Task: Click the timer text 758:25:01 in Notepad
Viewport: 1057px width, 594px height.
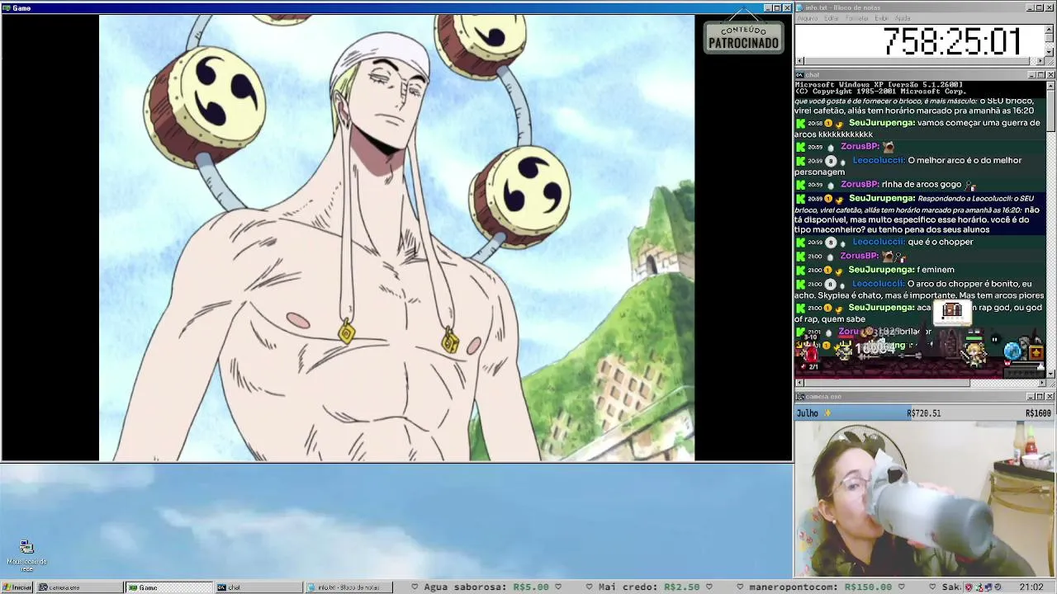Action: coord(952,41)
